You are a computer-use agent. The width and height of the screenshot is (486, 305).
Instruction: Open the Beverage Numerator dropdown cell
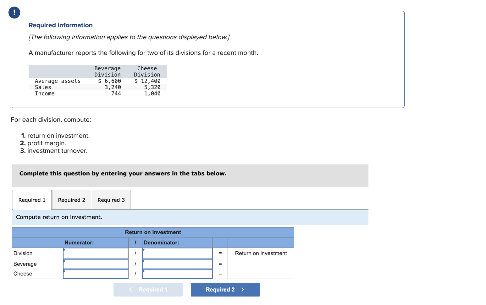[95, 264]
